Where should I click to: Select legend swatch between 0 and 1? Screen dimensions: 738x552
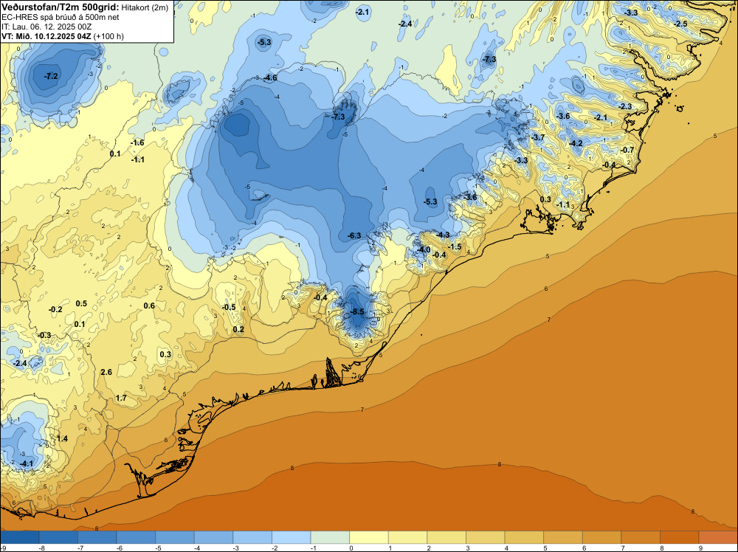click(x=369, y=537)
